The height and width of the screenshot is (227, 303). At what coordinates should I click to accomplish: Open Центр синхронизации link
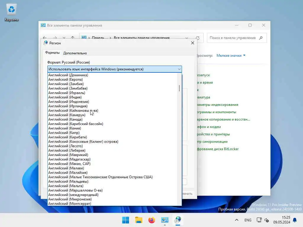pos(212,142)
